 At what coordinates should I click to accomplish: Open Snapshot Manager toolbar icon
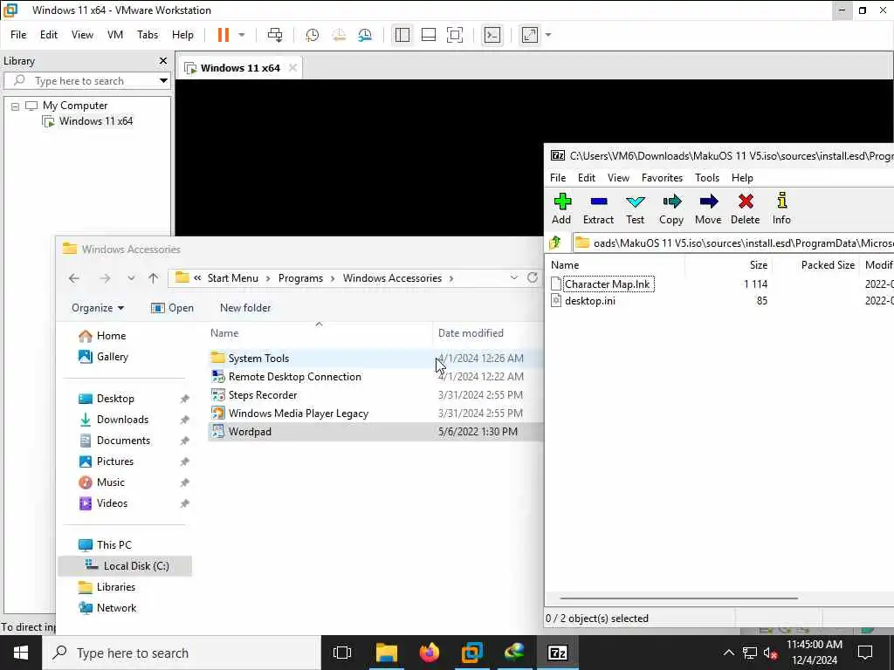click(x=365, y=35)
